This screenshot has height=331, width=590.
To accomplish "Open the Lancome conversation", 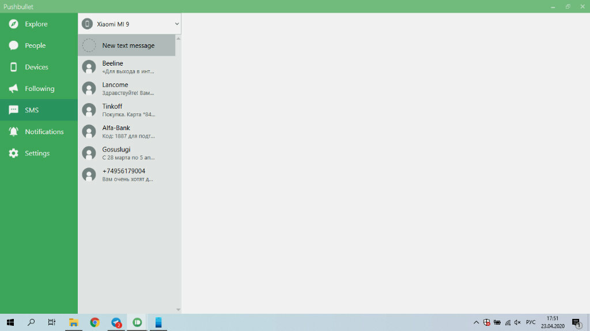I will point(127,89).
